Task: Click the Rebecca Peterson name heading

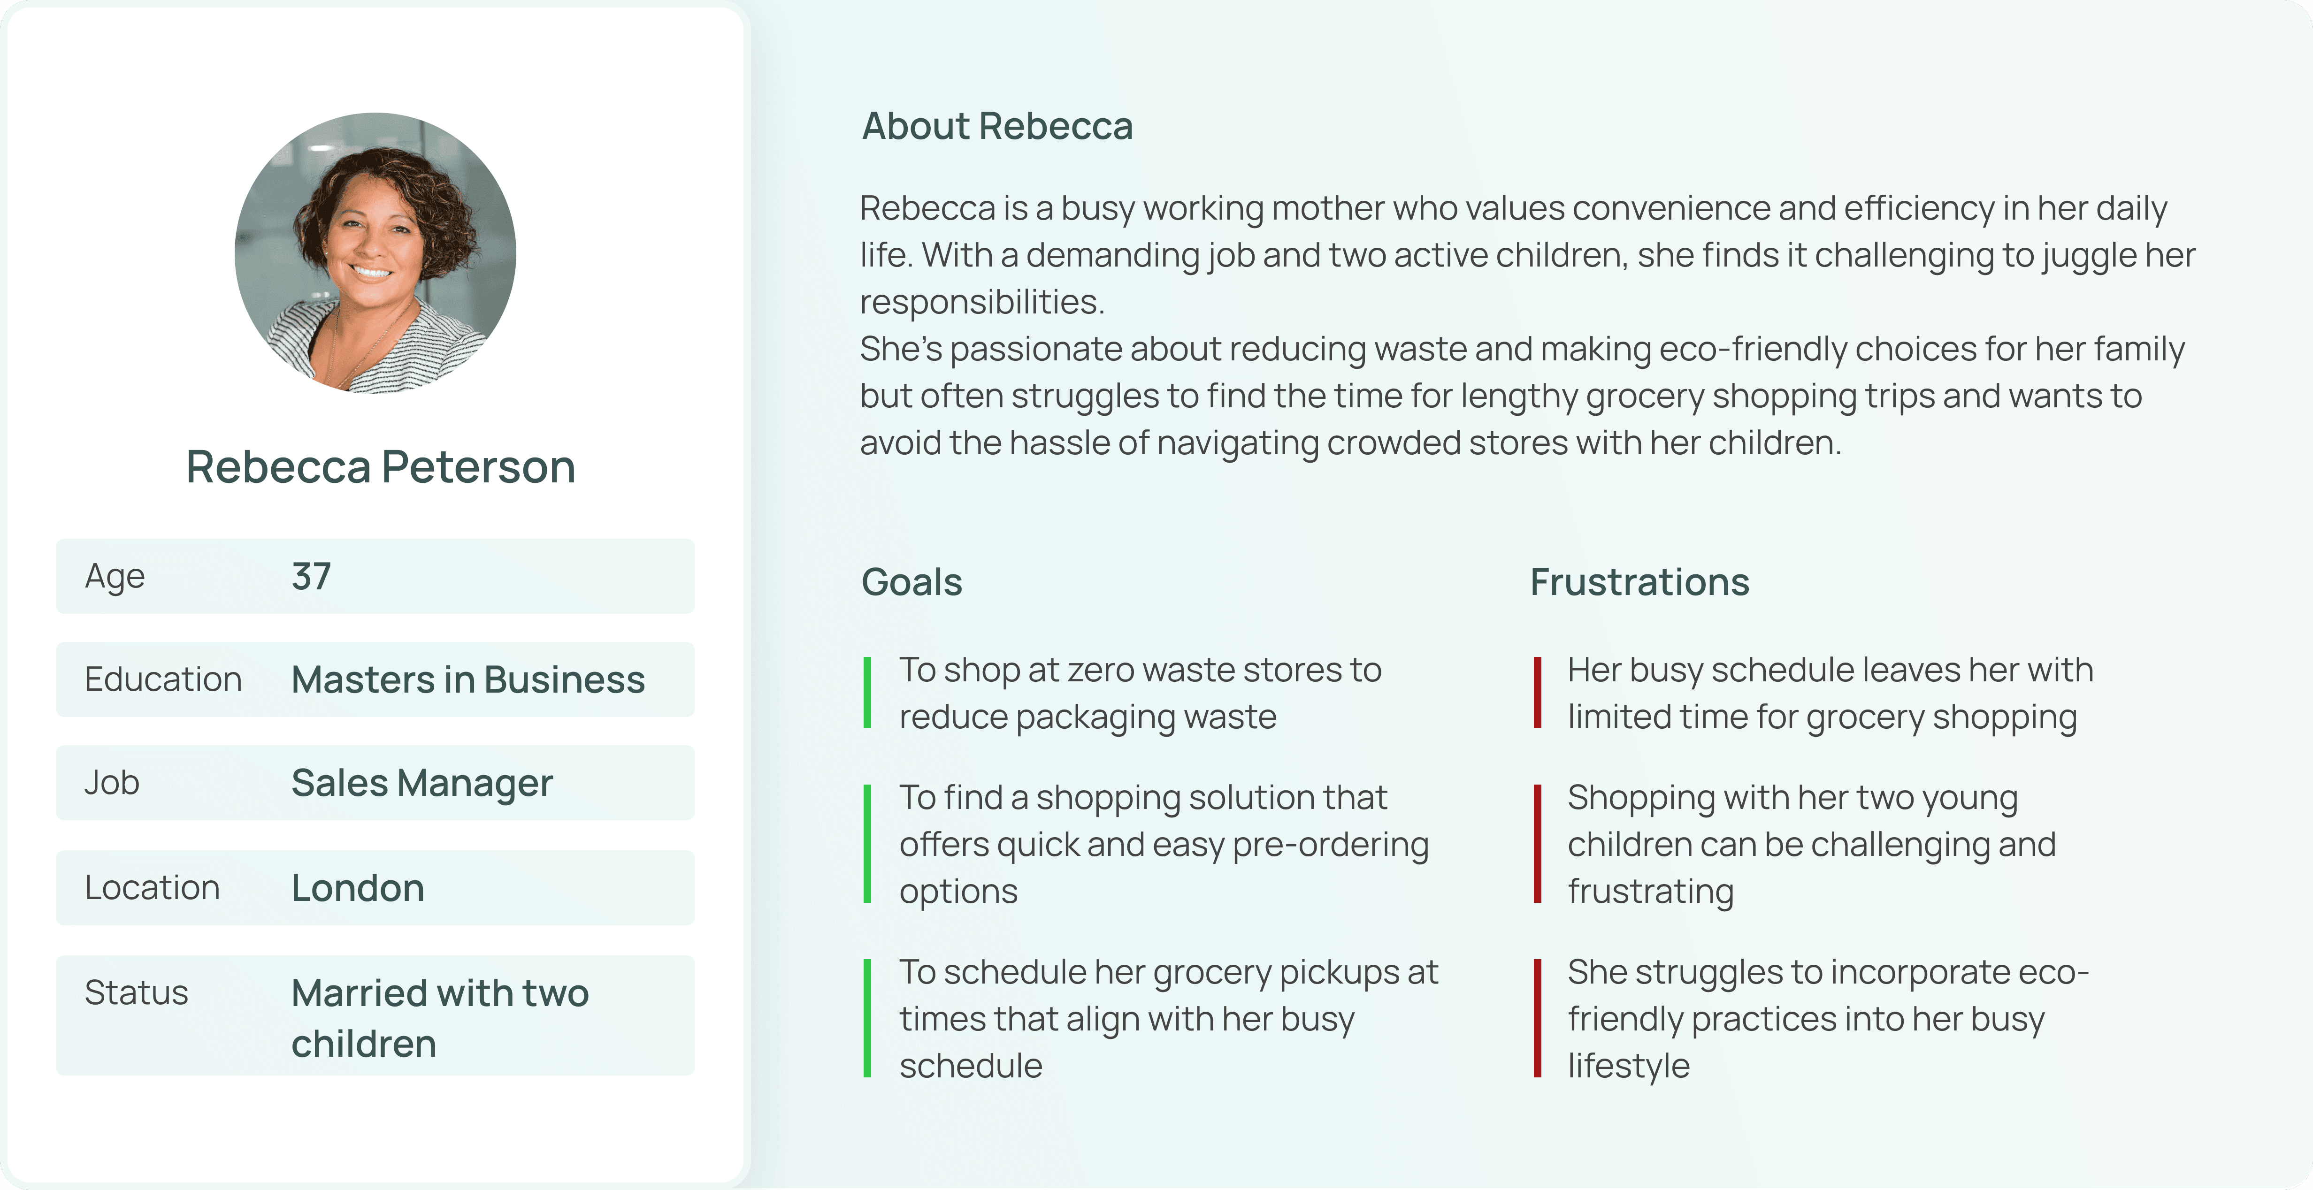Action: (381, 467)
